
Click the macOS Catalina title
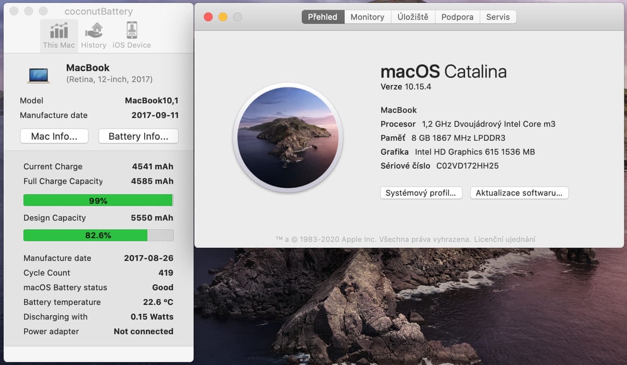[444, 71]
